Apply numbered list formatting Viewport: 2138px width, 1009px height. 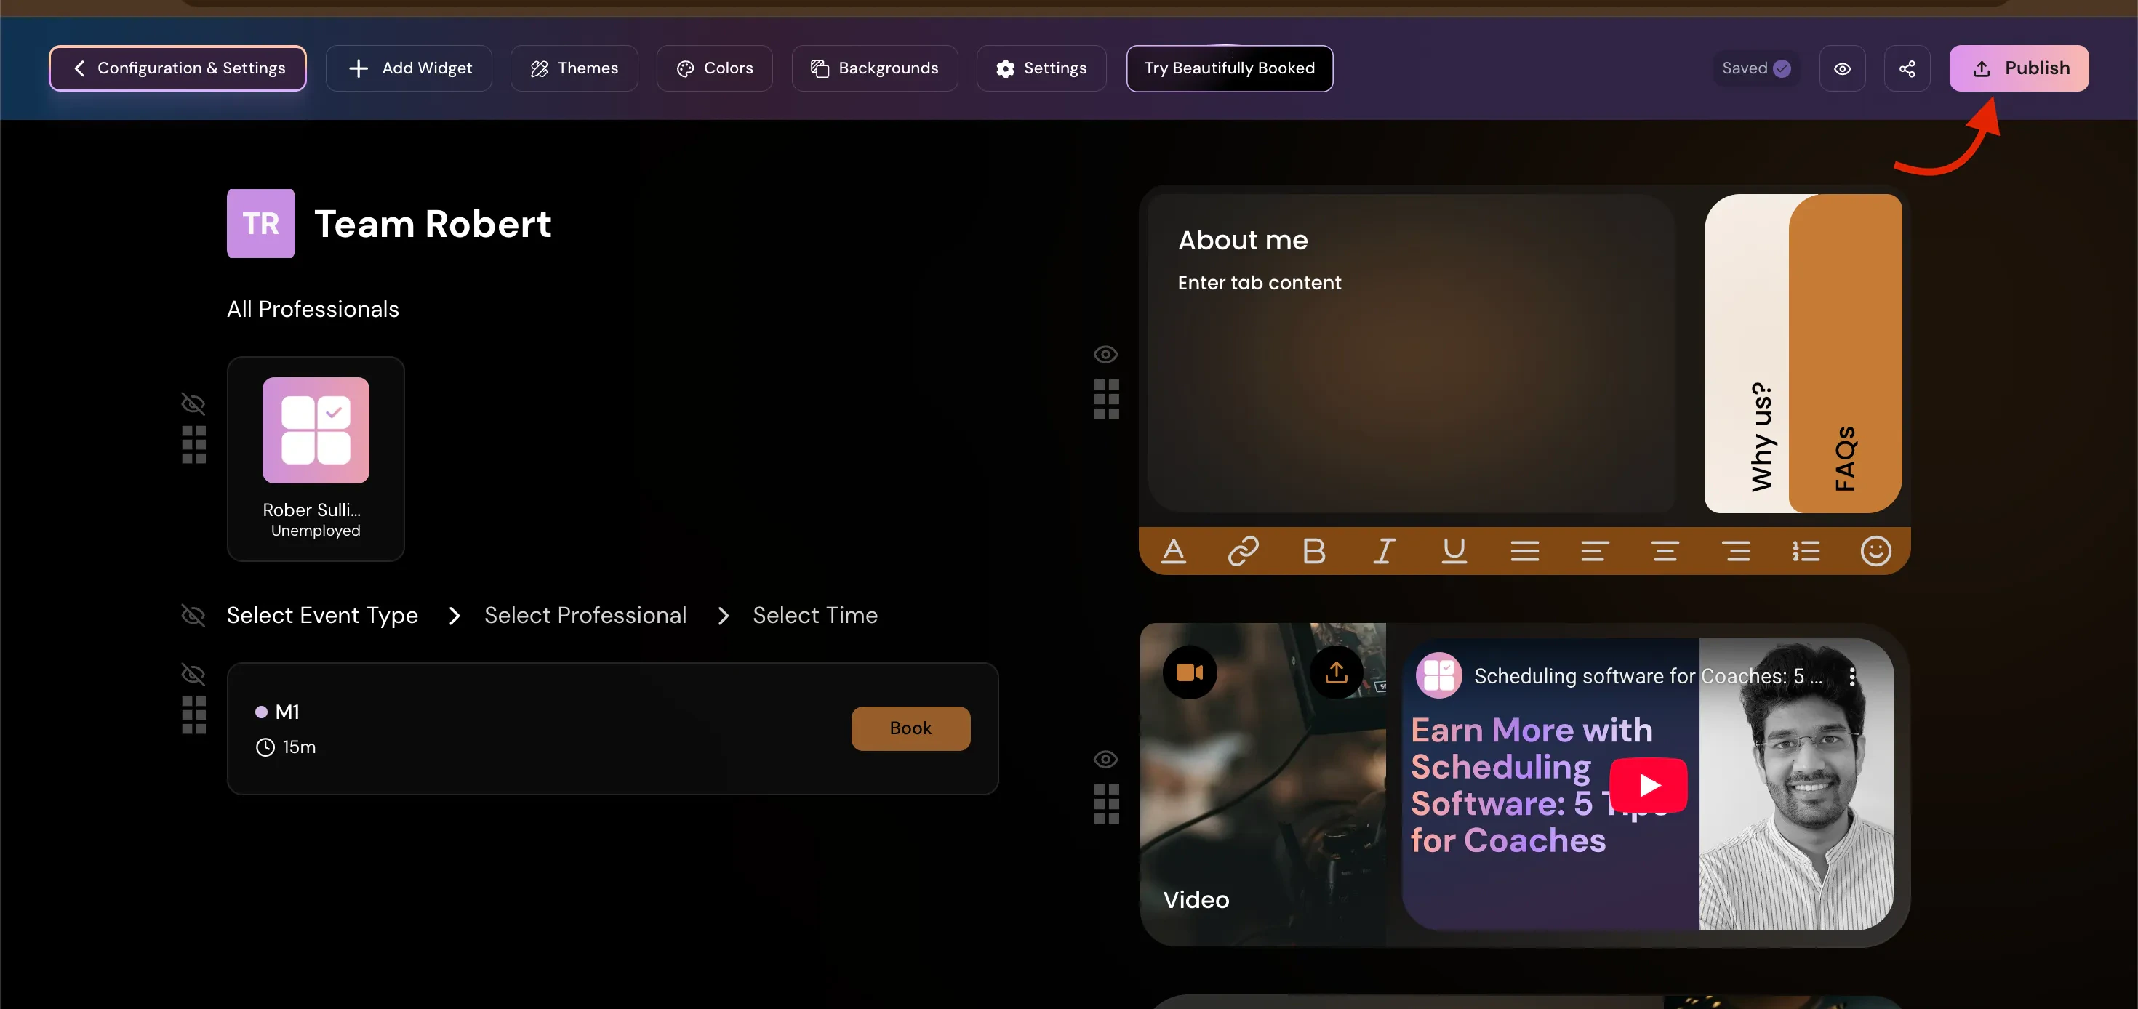(x=1807, y=550)
